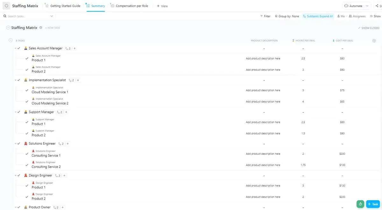Click the Support Manager subtask count icon
The height and width of the screenshot is (210, 382).
pyautogui.click(x=60, y=112)
